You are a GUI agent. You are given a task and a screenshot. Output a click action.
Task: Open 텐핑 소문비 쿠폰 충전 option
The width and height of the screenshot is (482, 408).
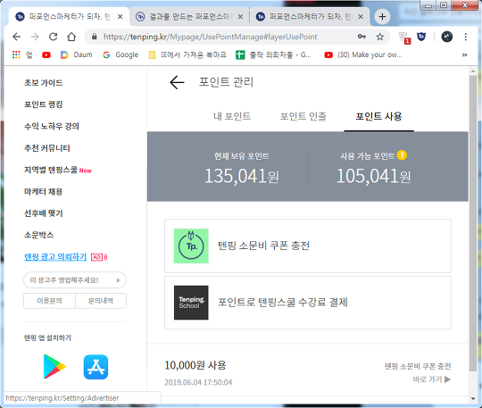click(x=308, y=246)
